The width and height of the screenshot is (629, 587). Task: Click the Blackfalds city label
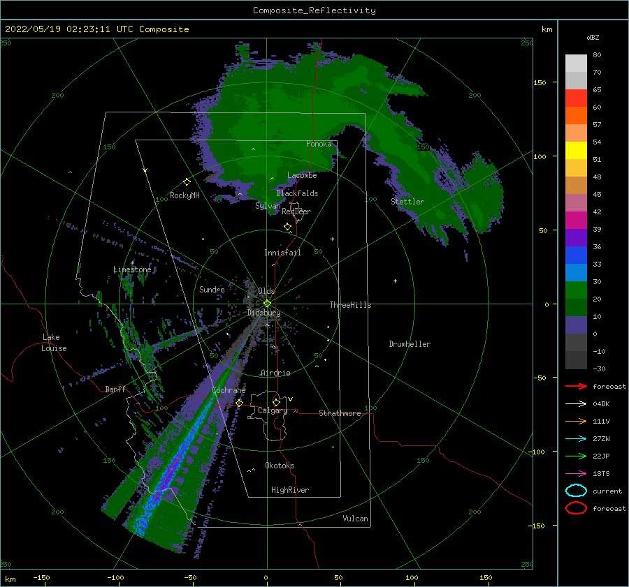pos(297,193)
